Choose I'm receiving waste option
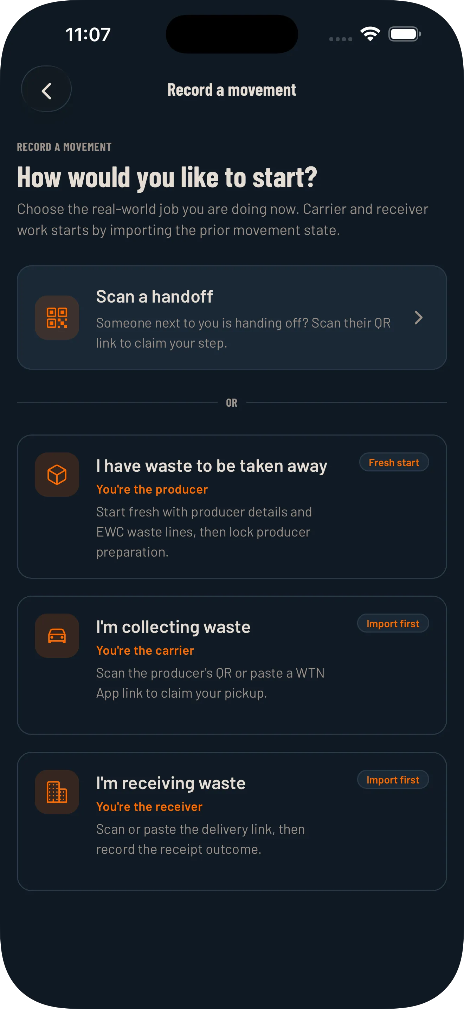Image resolution: width=464 pixels, height=1009 pixels. [232, 821]
